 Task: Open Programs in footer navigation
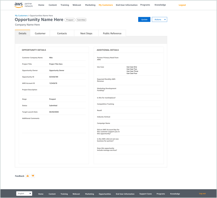point(161,194)
